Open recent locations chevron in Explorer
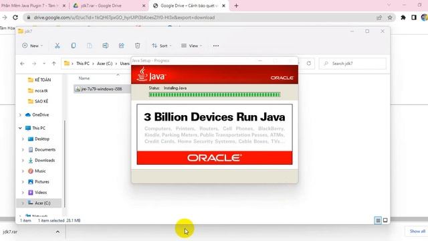 click(x=44, y=64)
